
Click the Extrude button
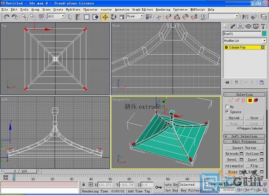[x=232, y=154]
